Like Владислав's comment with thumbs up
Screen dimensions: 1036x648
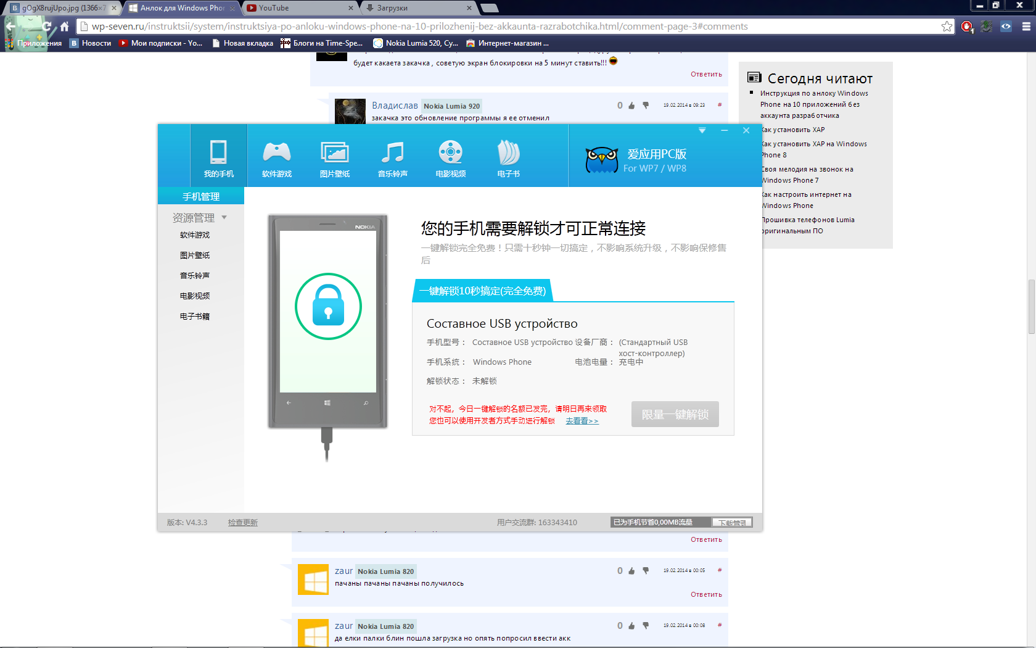(631, 106)
